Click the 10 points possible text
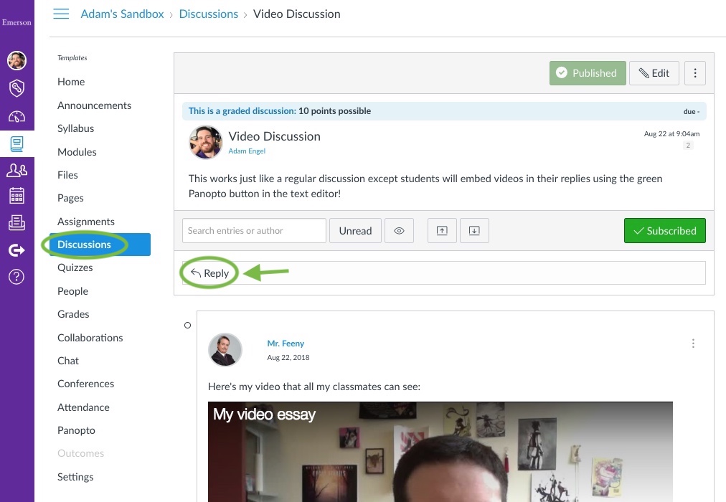 (335, 111)
